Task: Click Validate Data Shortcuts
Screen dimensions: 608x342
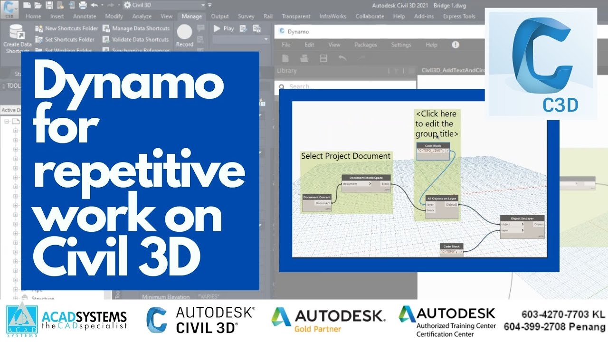Action: coord(136,39)
